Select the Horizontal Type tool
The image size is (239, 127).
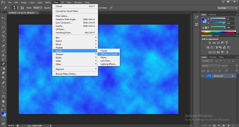3,87
